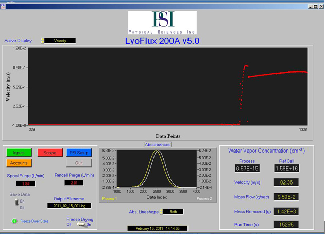This screenshot has width=325, height=234.
Task: Click the Mass Removed readout 1.42E+3
Action: 286,212
